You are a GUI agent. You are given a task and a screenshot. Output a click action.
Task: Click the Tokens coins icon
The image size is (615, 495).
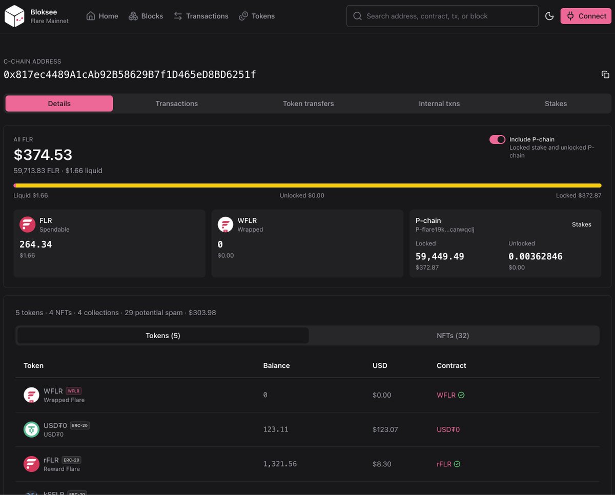click(243, 16)
